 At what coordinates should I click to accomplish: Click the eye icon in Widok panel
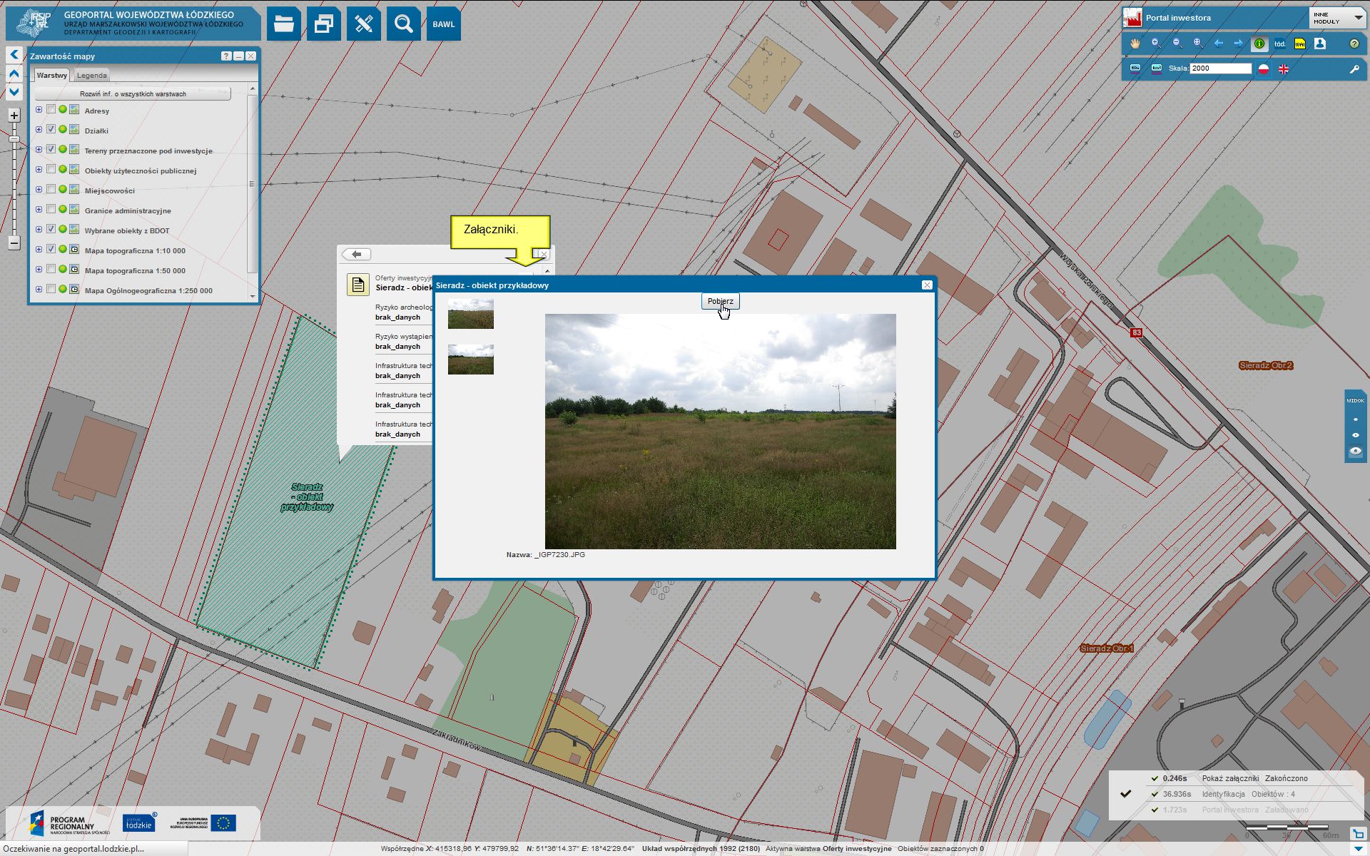pyautogui.click(x=1356, y=452)
